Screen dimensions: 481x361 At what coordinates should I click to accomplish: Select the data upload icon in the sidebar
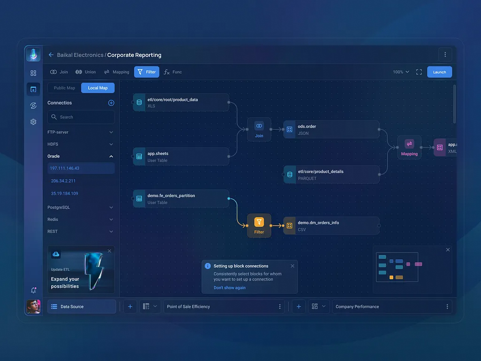[x=33, y=89]
